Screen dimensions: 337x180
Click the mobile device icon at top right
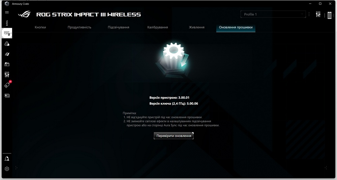[329, 15]
